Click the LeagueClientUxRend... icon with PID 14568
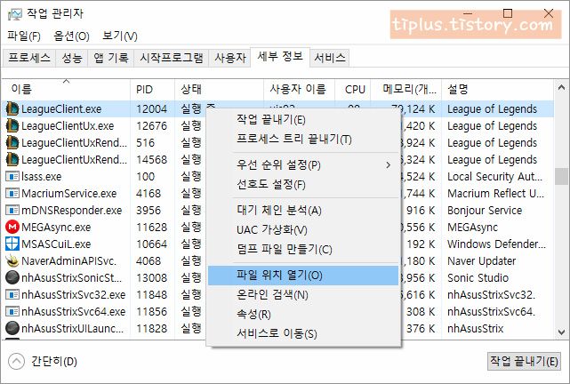The image size is (570, 384). [12, 159]
